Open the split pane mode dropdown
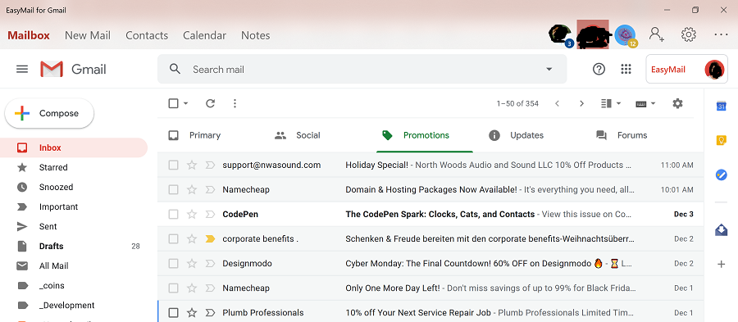The height and width of the screenshot is (322, 738). click(611, 103)
